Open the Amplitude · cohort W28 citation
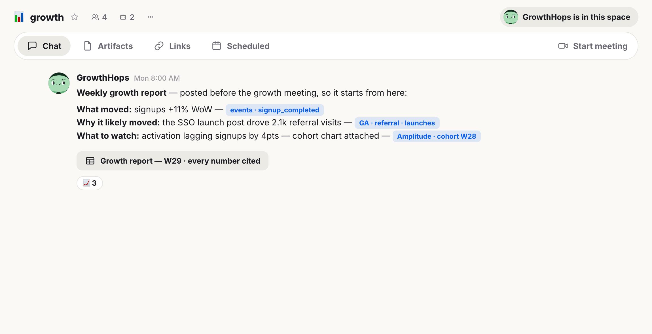 point(437,136)
